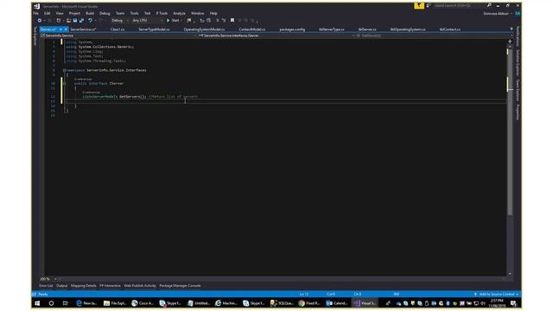Click the browser link icon after Start

coord(189,21)
